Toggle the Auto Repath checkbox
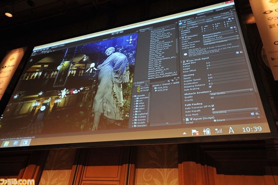Viewport: 278px width, 185px height. click(x=213, y=109)
